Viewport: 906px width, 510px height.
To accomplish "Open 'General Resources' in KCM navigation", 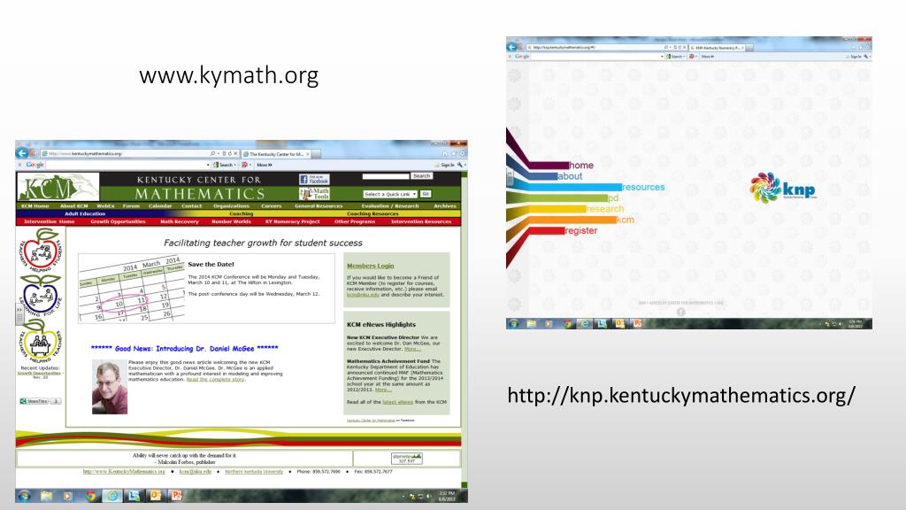I will pyautogui.click(x=319, y=205).
